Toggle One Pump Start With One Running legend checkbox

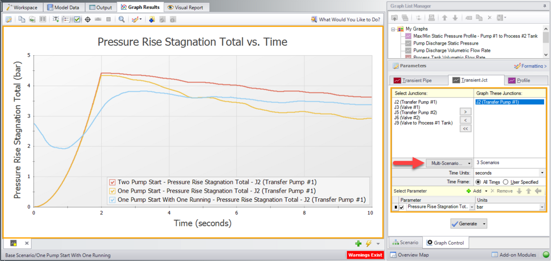point(112,200)
